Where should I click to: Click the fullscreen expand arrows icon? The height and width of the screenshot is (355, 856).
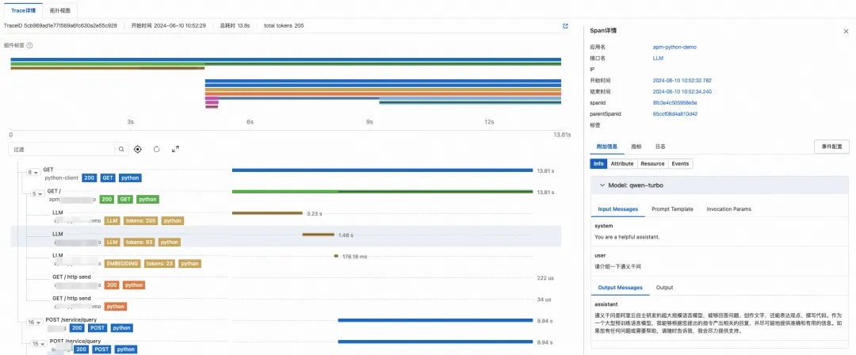[175, 149]
